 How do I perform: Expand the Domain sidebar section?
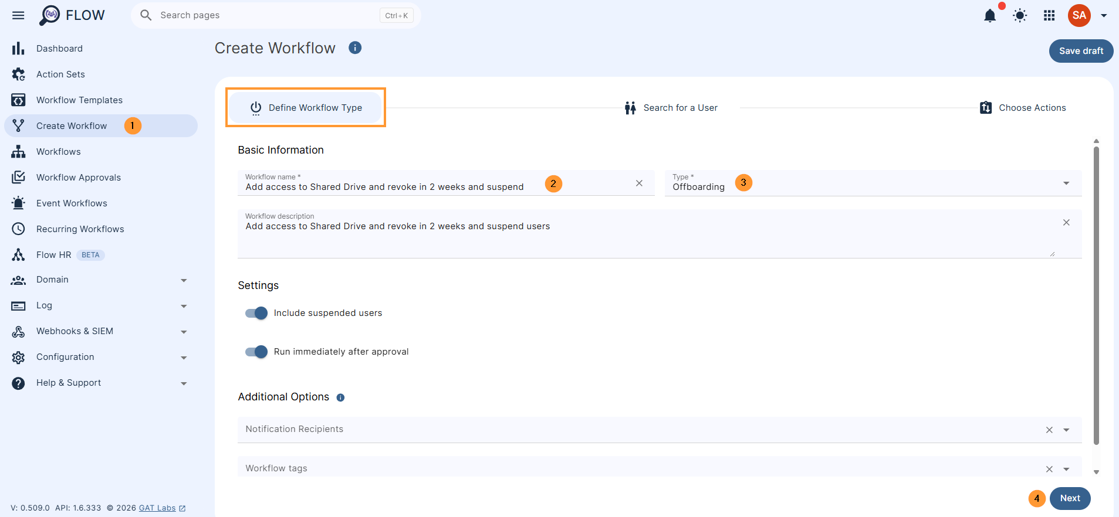click(x=184, y=281)
